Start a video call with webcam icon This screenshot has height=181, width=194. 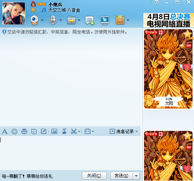(34, 20)
